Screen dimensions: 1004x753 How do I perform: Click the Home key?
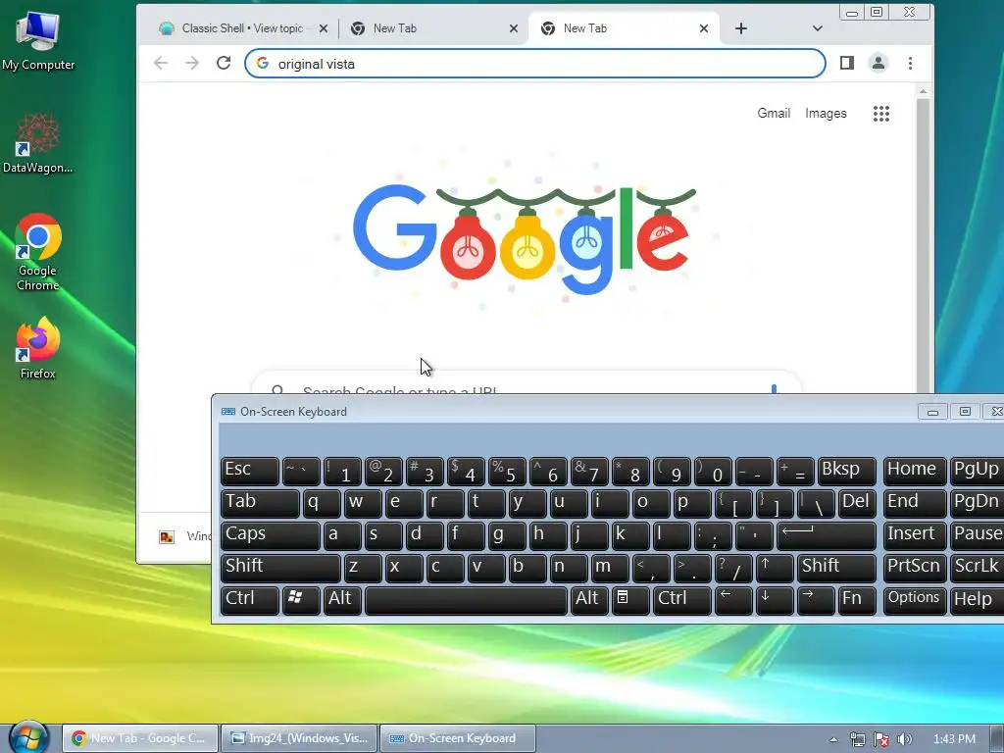[x=915, y=471]
